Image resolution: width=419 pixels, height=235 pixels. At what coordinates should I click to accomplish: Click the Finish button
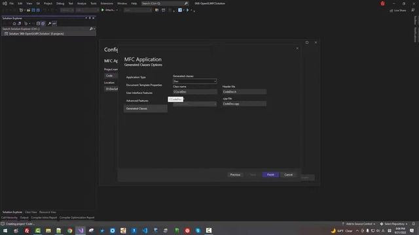coord(270,175)
